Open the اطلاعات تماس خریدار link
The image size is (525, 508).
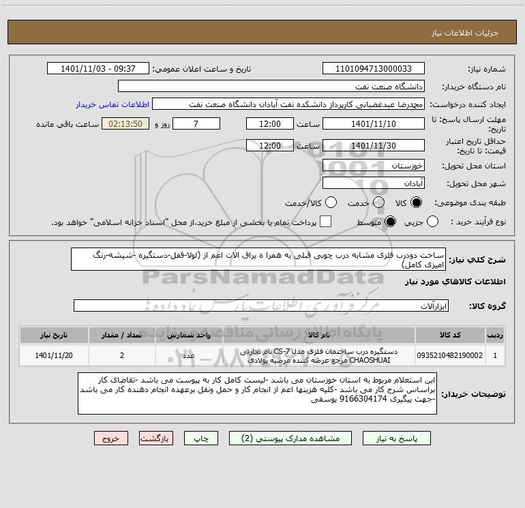[x=112, y=104]
